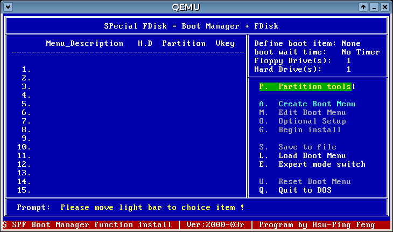The width and height of the screenshot is (393, 232).
Task: Select Reset Boot Menu item
Action: [x=305, y=181]
